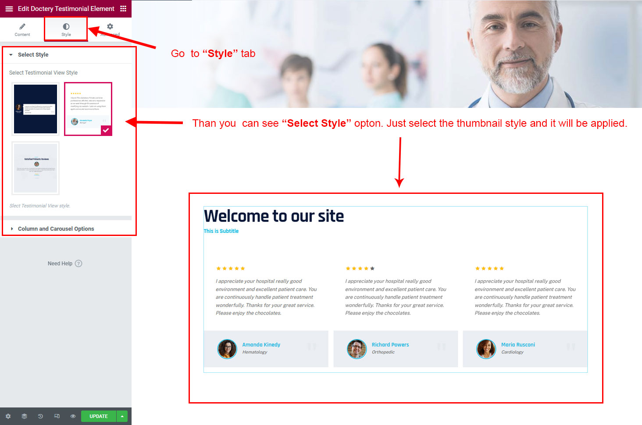The width and height of the screenshot is (642, 425).
Task: Click the green UPDATE button
Action: 99,416
